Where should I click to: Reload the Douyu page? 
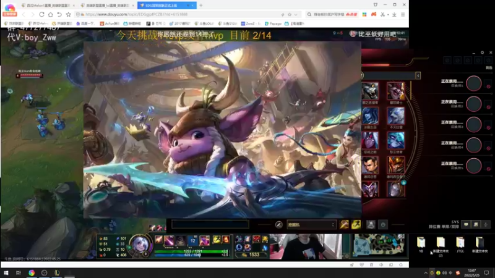pos(41,14)
